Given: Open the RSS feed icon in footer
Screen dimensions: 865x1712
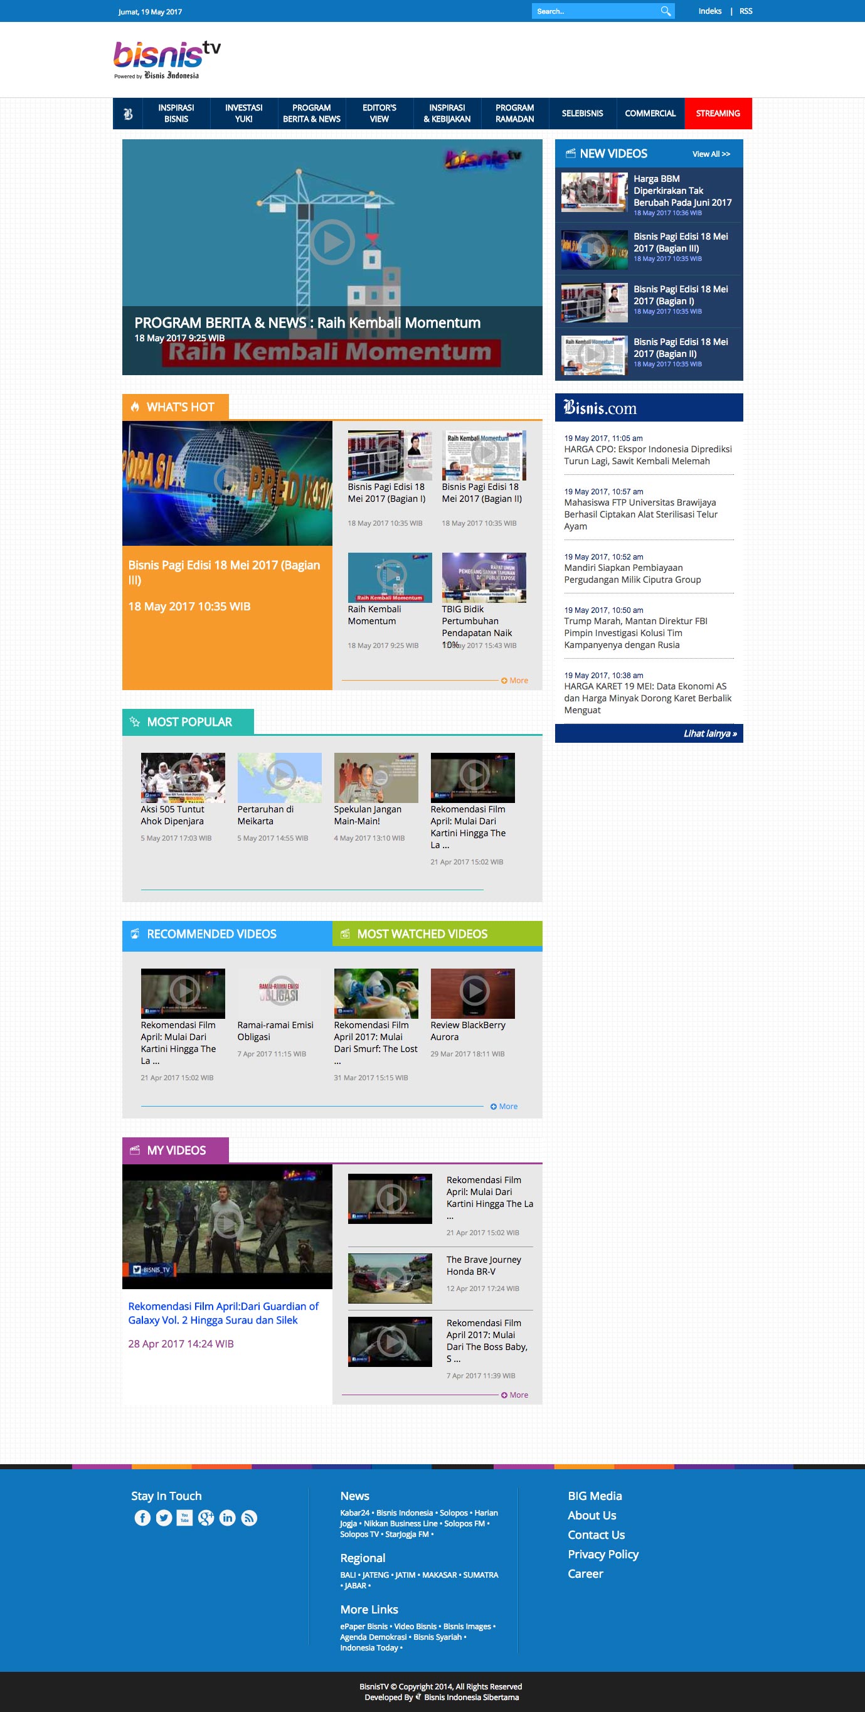Looking at the screenshot, I should coord(248,1518).
